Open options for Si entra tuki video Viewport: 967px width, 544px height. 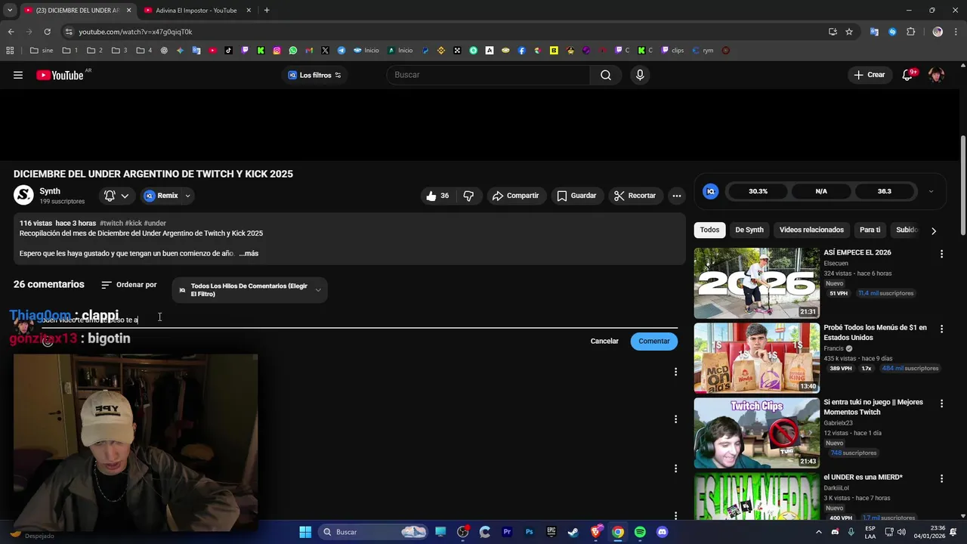941,403
